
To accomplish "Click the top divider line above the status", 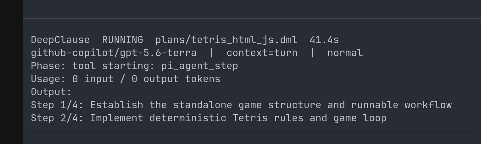I will (x=252, y=18).
